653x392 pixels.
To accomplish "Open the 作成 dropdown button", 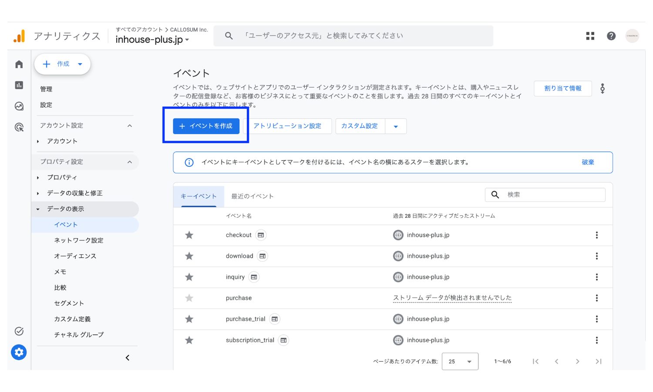I will click(x=62, y=64).
